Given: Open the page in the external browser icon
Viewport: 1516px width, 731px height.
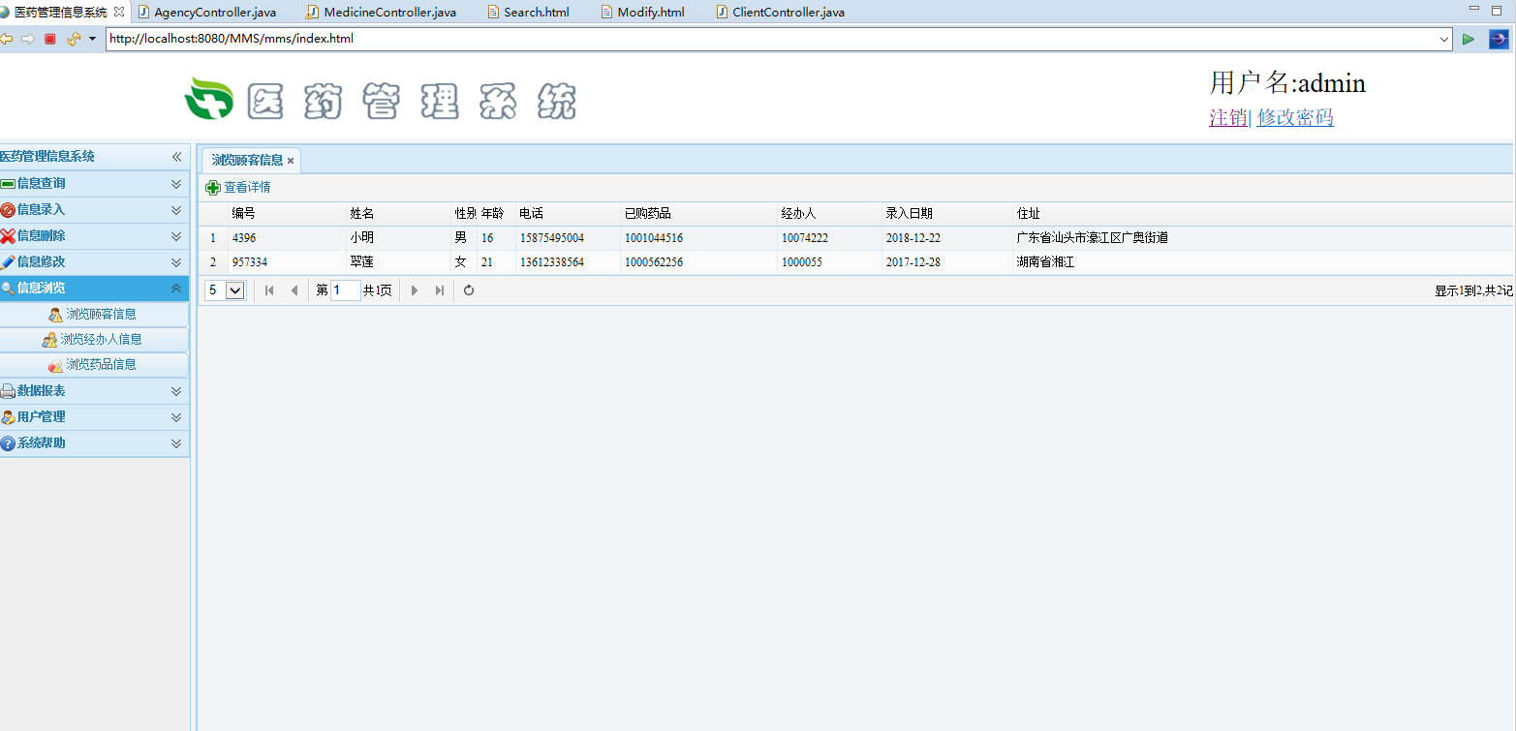Looking at the screenshot, I should (1499, 39).
